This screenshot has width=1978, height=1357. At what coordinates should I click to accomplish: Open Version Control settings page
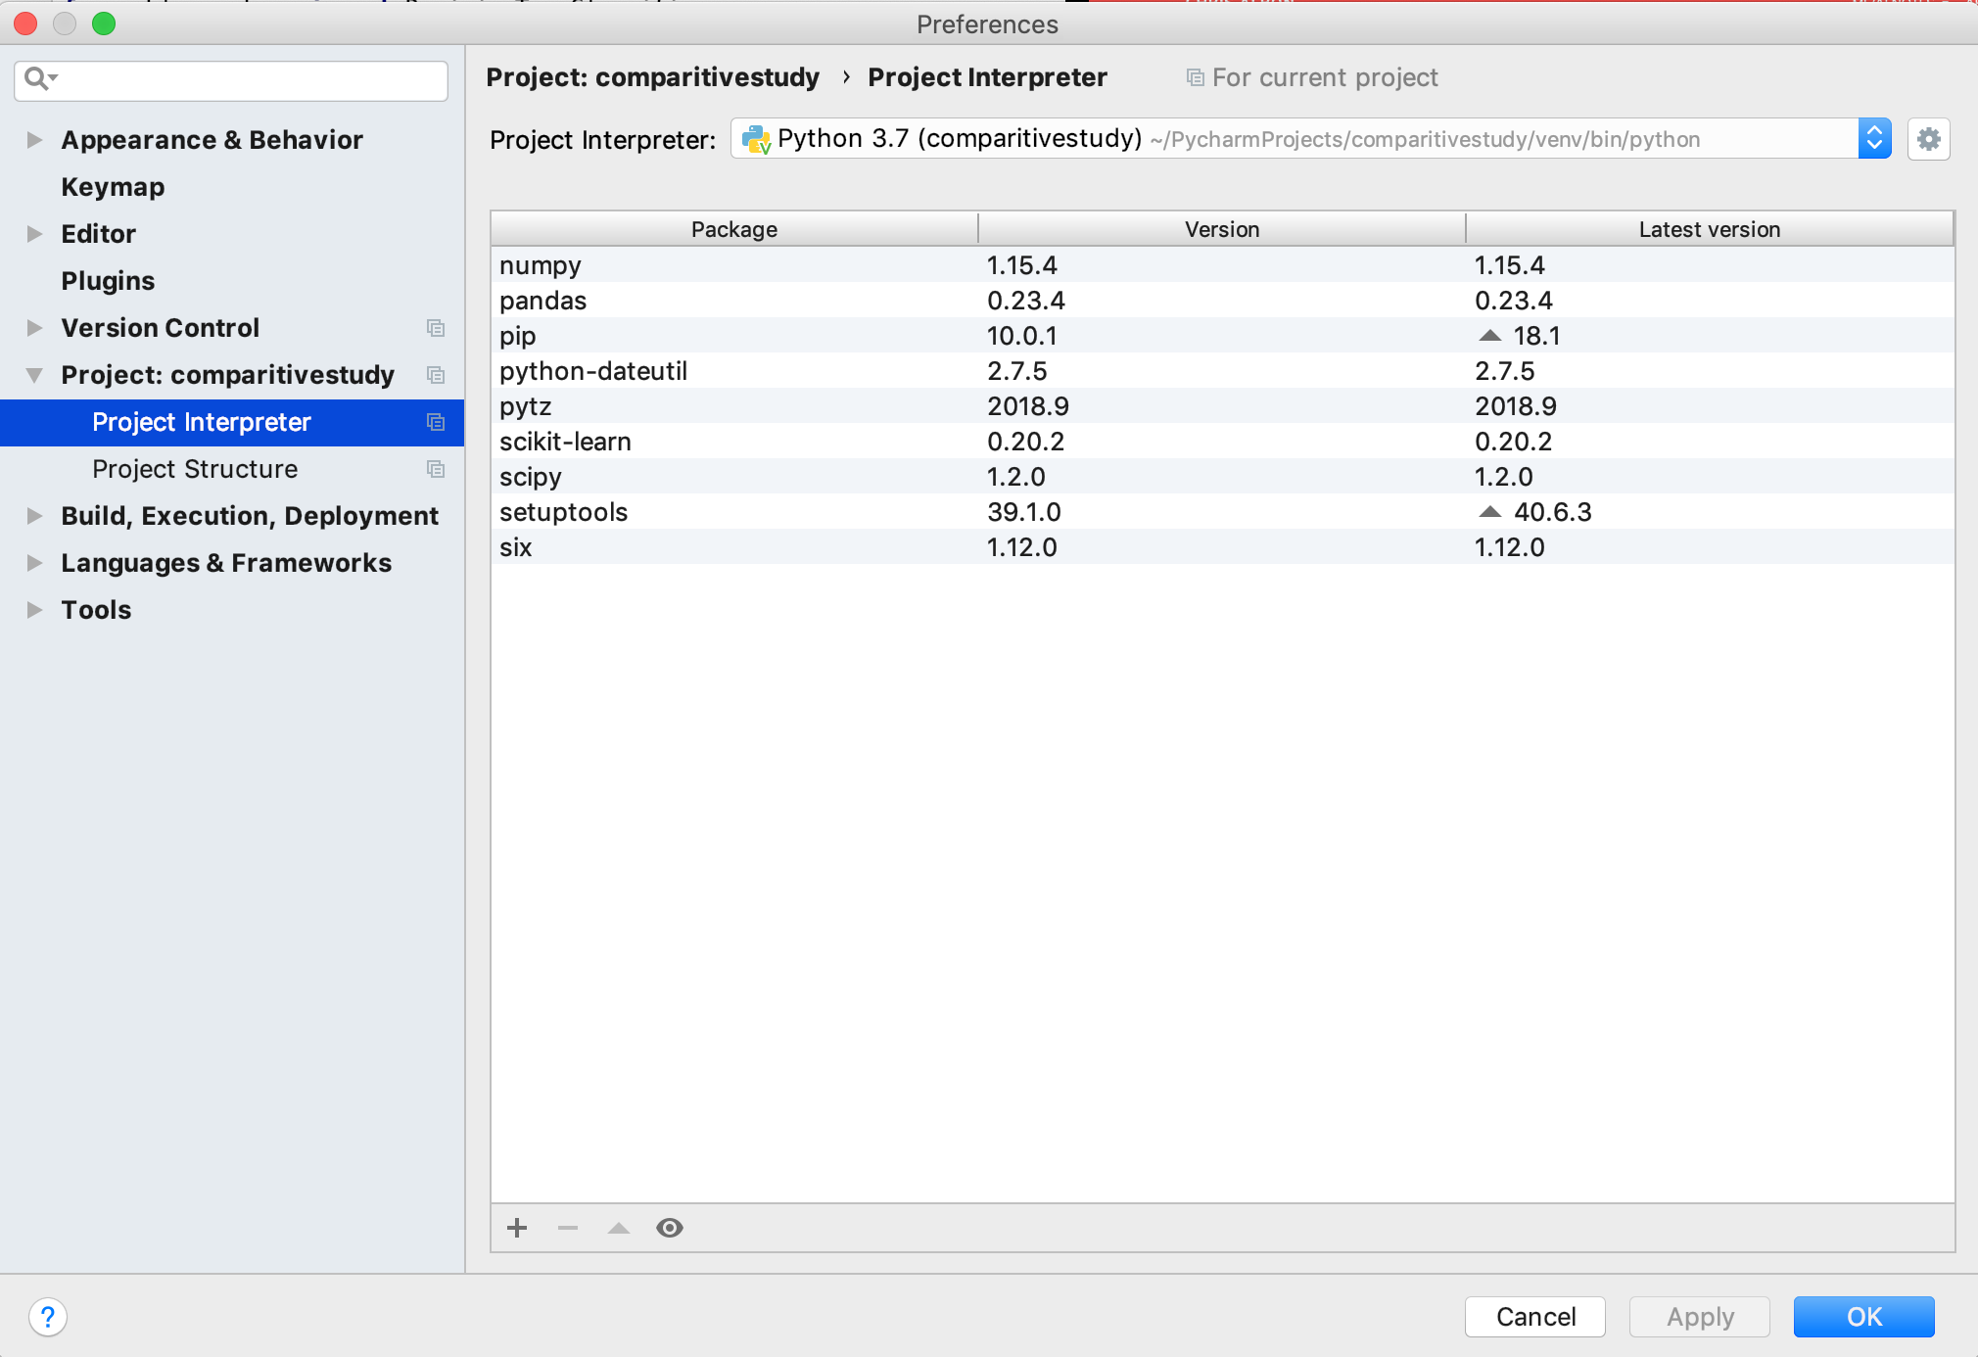point(160,328)
